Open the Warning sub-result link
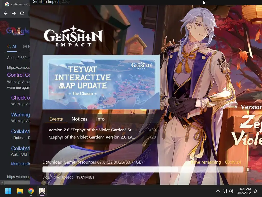262x197 pixels. (20, 115)
